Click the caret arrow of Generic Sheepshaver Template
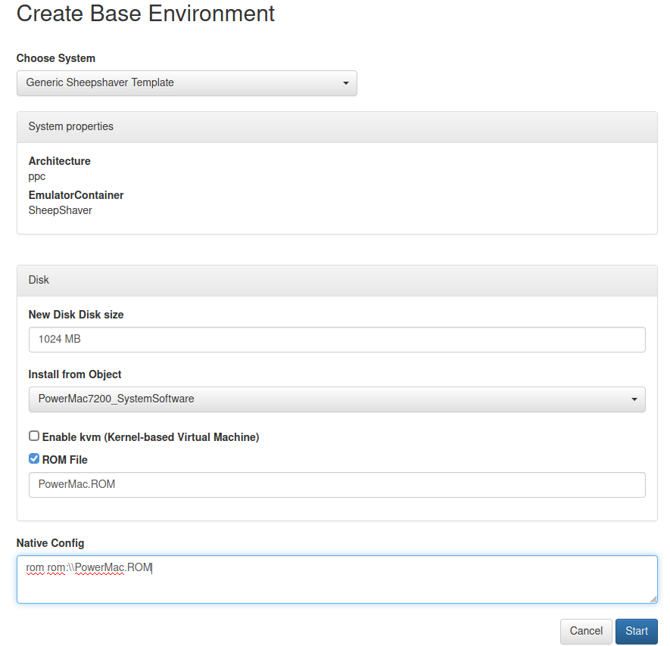 point(346,83)
